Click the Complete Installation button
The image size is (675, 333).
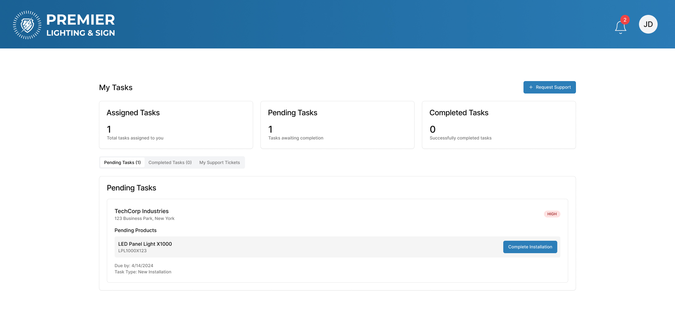[530, 247]
